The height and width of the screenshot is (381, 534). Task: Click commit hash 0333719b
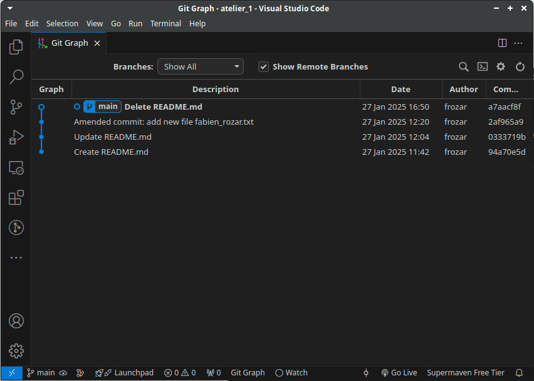(507, 137)
